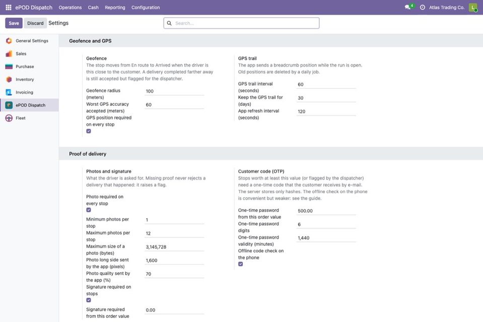Click the search magnifier icon
Screen dimensions: 483x322
pos(169,23)
